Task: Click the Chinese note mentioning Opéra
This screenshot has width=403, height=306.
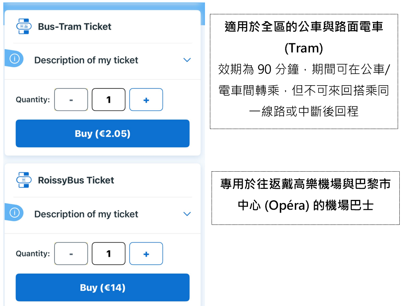Action: (x=305, y=197)
